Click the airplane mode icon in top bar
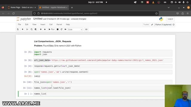The image size is (191, 107). click(176, 2)
